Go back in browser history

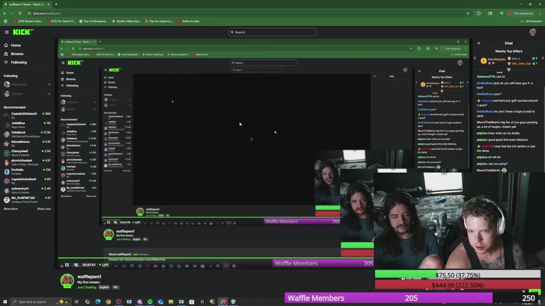[5, 13]
